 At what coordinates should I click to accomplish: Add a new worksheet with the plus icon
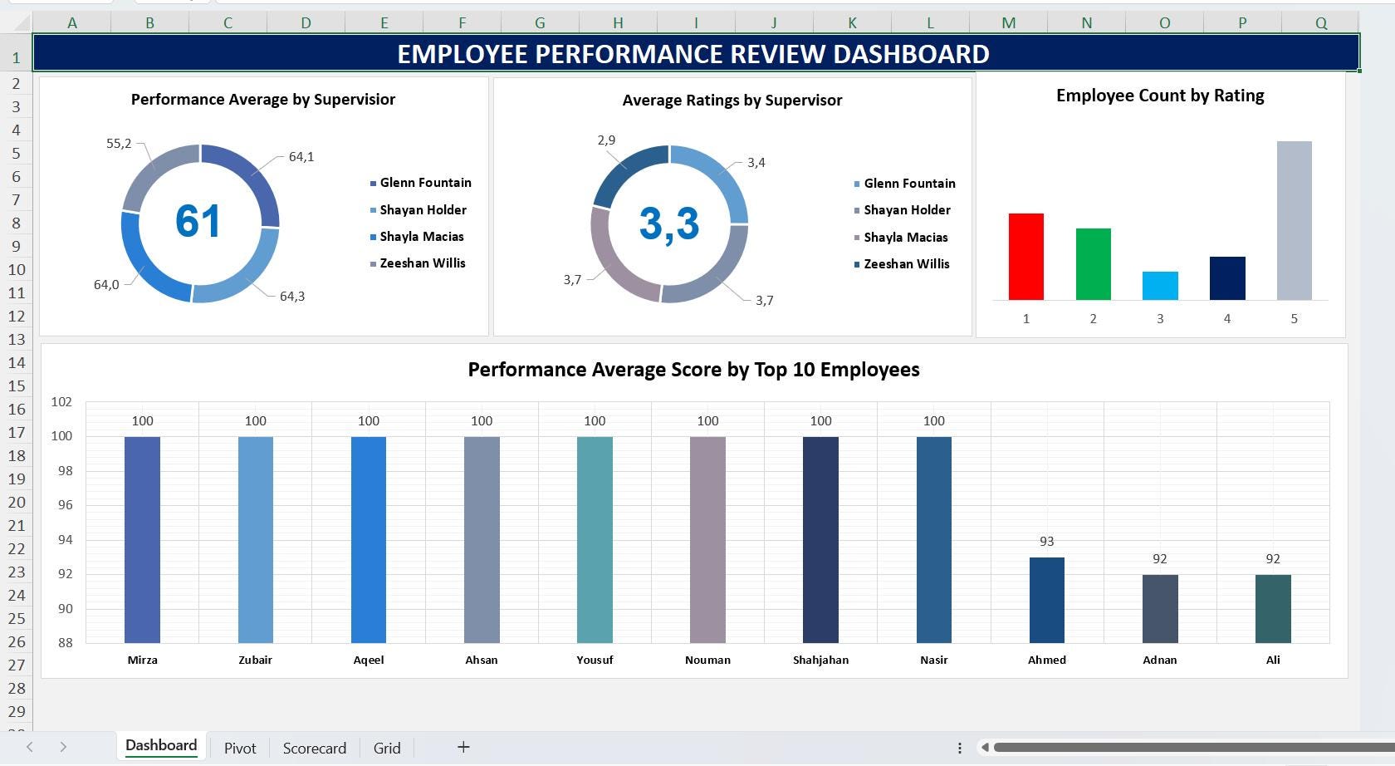coord(463,747)
